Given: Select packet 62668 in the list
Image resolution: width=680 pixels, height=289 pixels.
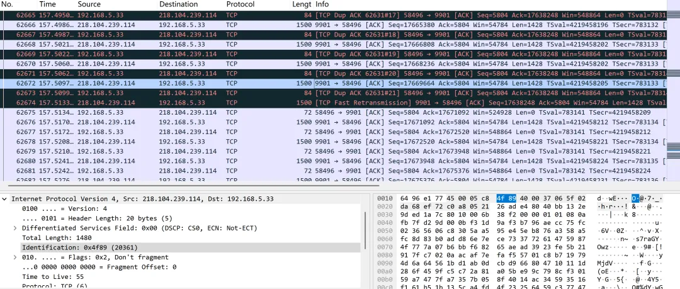Looking at the screenshot, I should click(333, 44).
